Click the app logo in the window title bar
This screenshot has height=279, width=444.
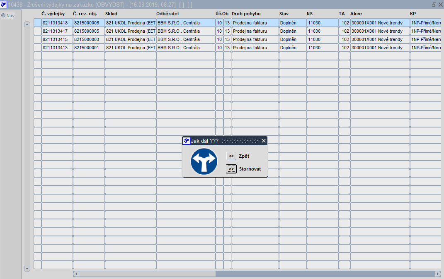3,4
